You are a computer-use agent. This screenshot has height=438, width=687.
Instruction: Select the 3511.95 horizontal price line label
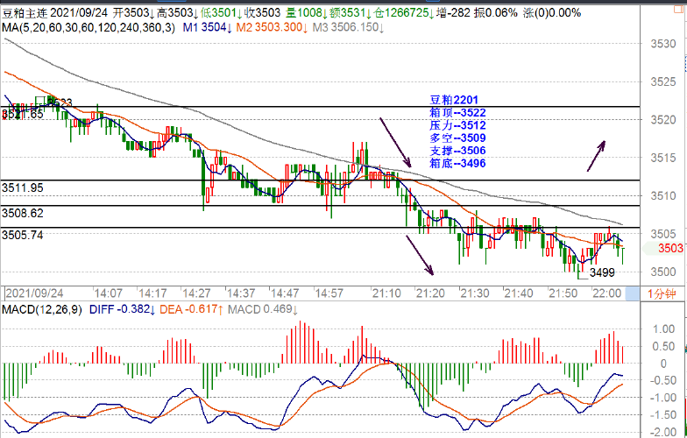(x=22, y=187)
